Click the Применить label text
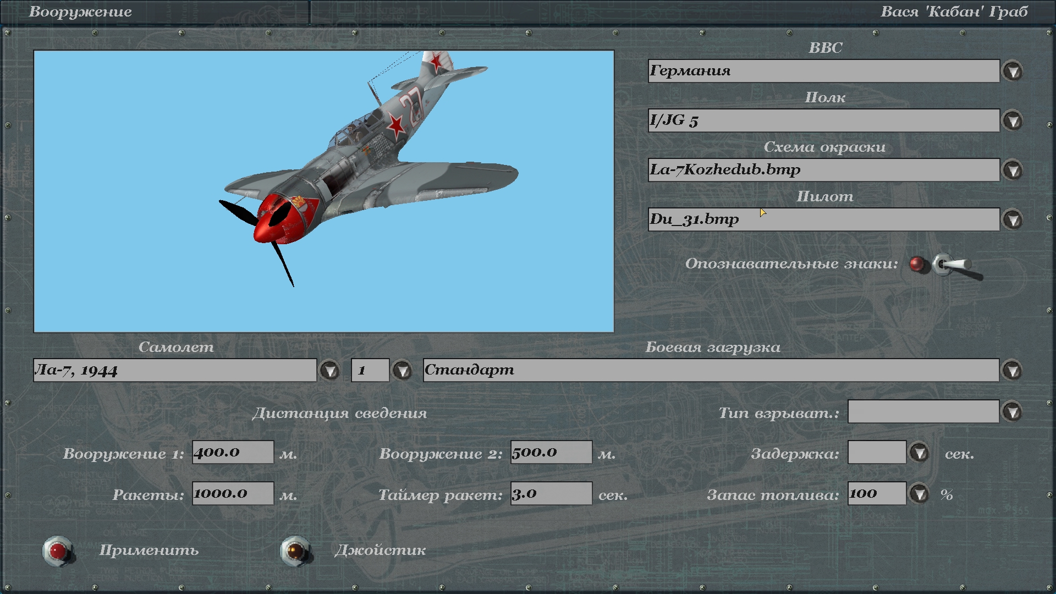This screenshot has height=594, width=1056. tap(148, 551)
